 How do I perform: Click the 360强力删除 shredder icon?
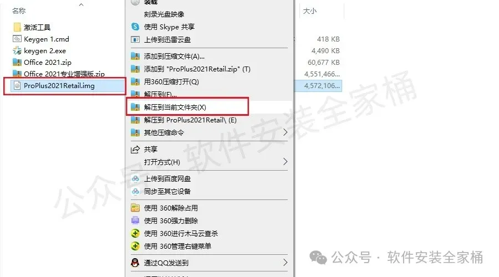tap(135, 220)
